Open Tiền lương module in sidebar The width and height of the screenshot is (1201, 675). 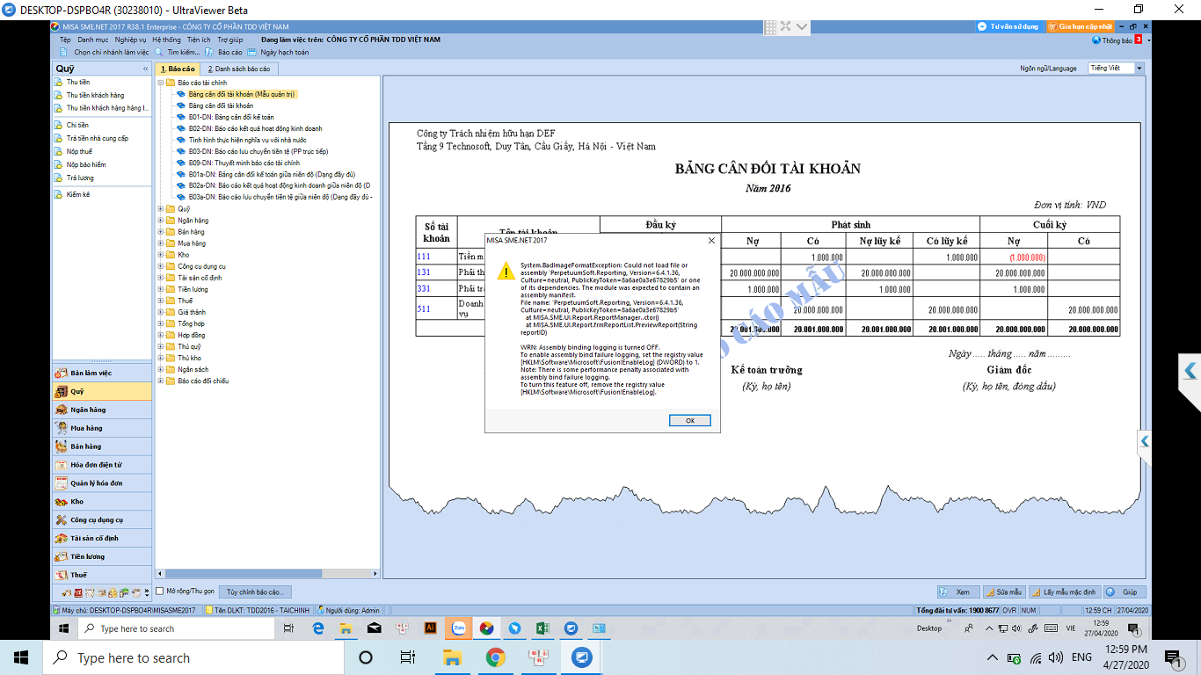pyautogui.click(x=102, y=556)
